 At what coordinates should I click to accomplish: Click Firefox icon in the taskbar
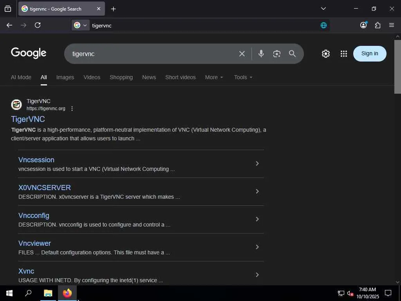67,293
